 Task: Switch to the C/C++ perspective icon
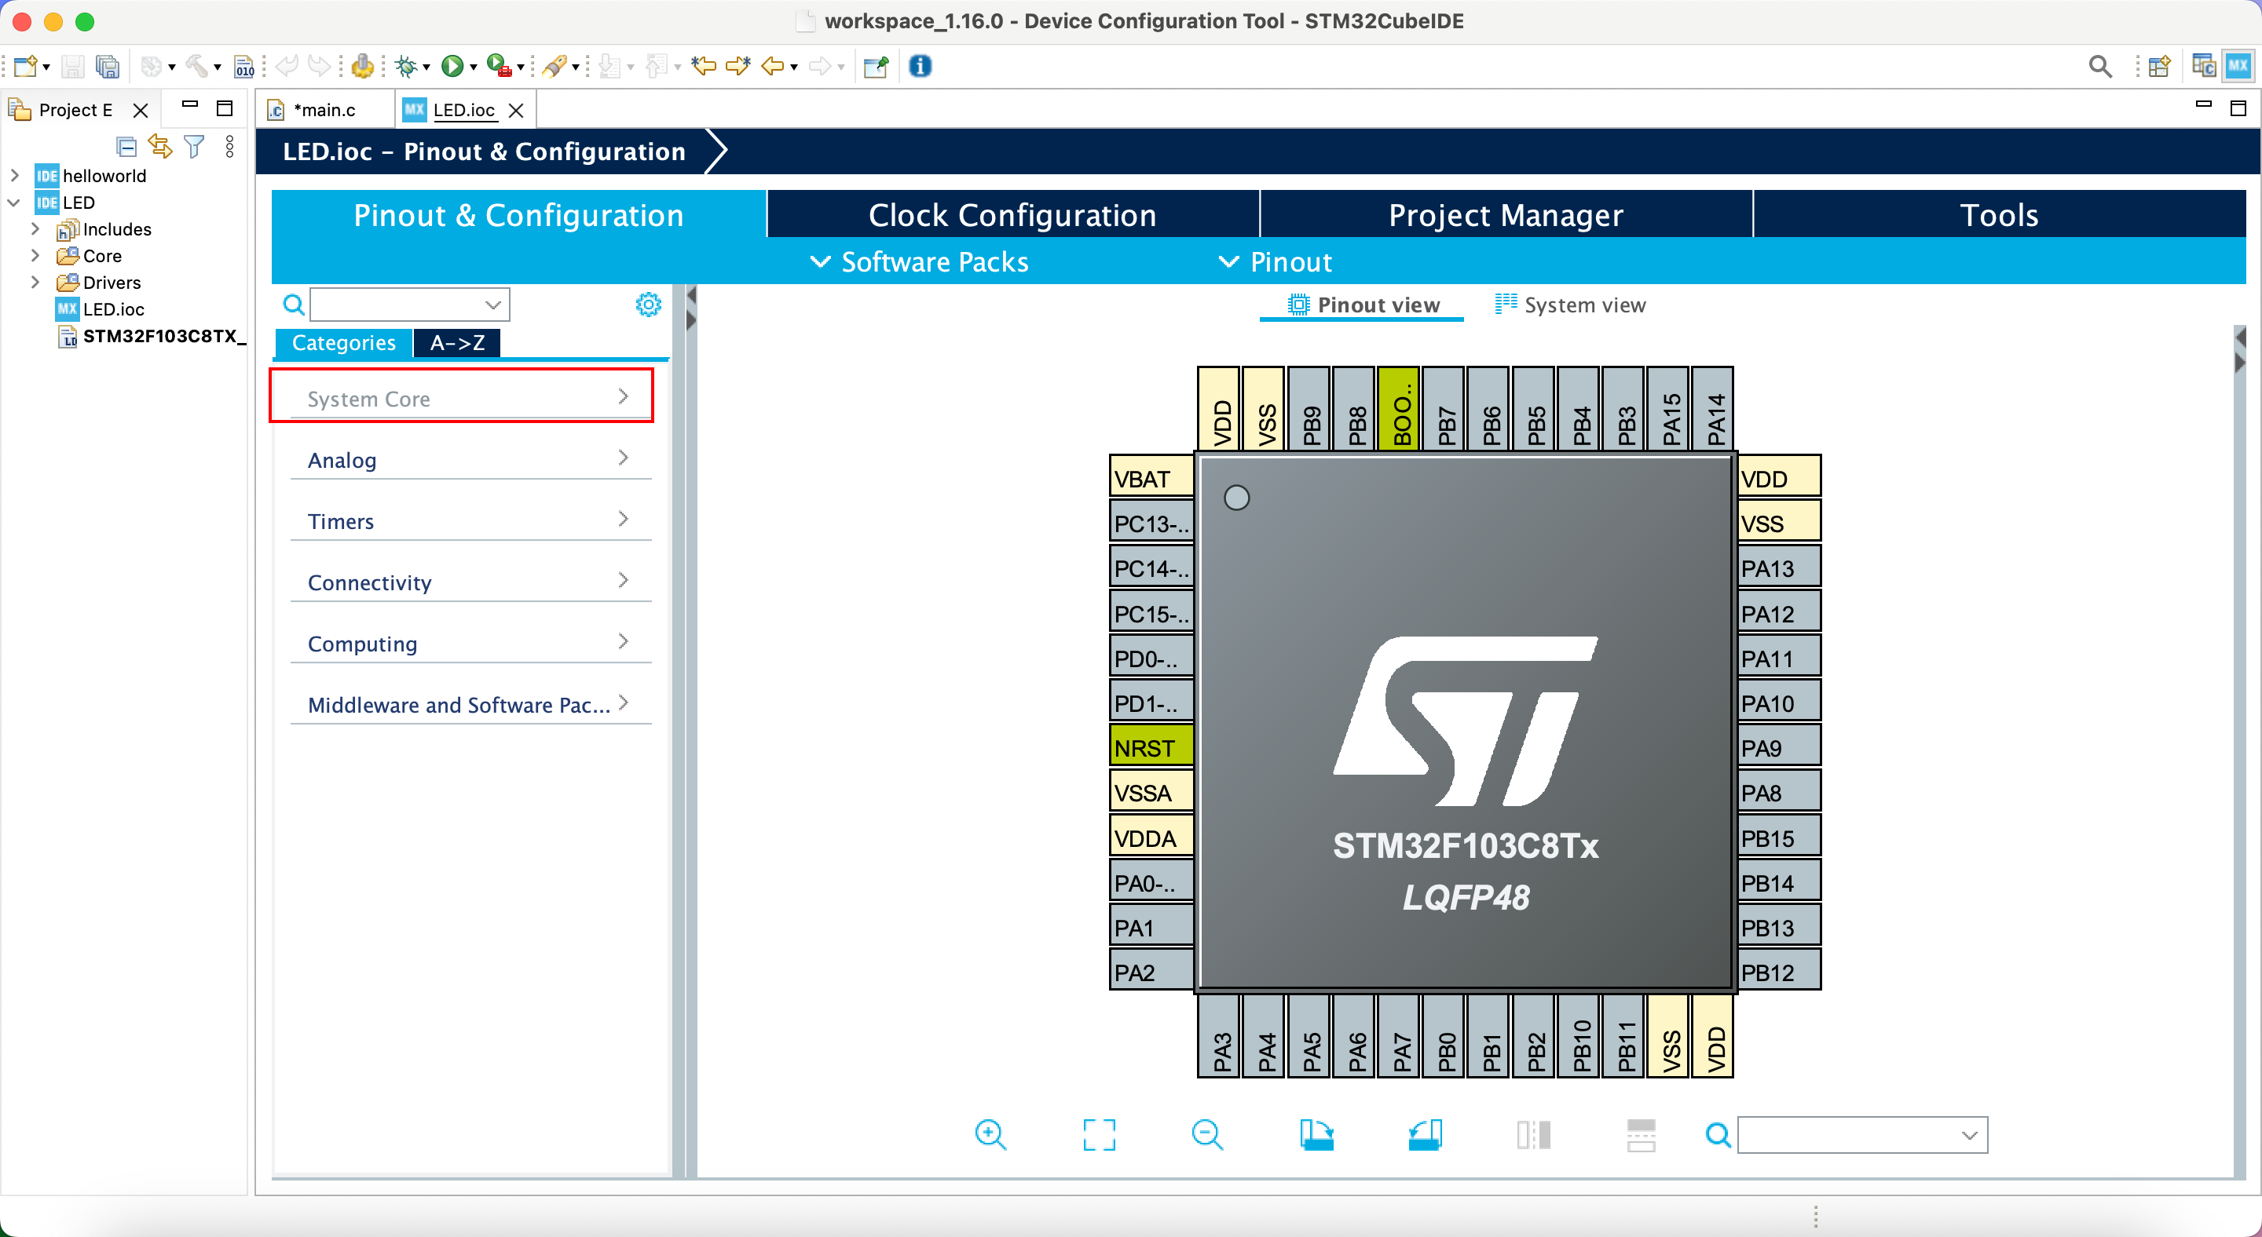tap(2203, 66)
